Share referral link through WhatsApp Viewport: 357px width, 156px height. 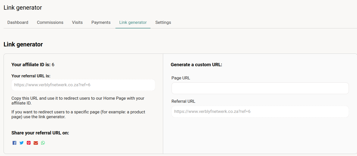click(x=43, y=143)
